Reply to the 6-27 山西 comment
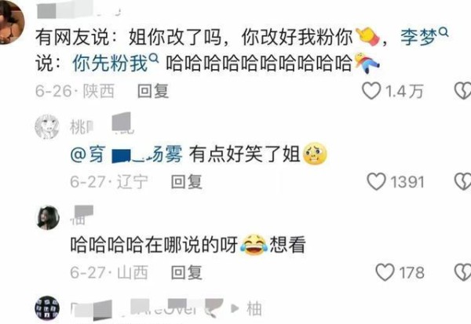471x324 pixels. click(x=187, y=273)
